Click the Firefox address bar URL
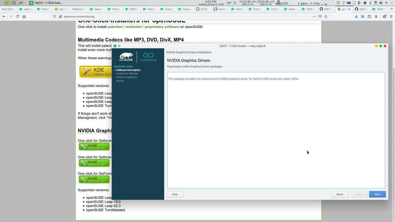 (x=79, y=16)
